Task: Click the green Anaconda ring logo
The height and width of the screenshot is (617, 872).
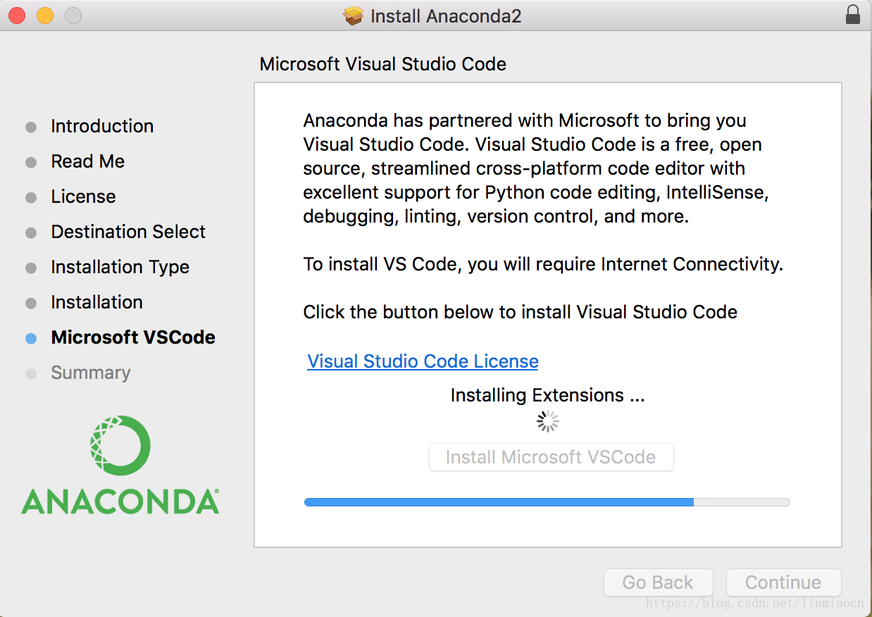Action: (120, 445)
